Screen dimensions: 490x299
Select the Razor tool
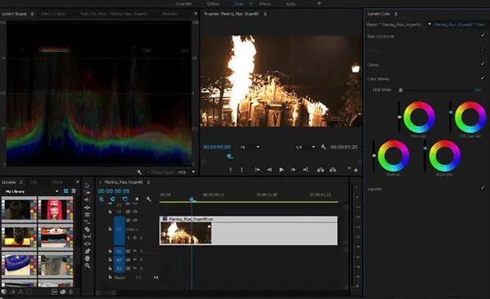tap(87, 229)
